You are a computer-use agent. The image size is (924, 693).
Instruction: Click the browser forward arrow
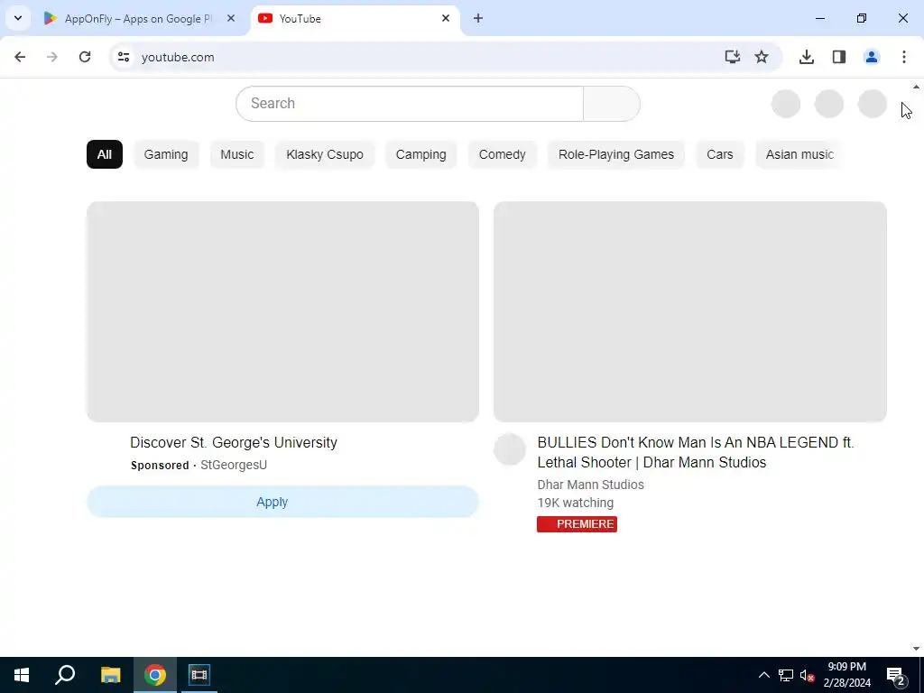tap(52, 57)
